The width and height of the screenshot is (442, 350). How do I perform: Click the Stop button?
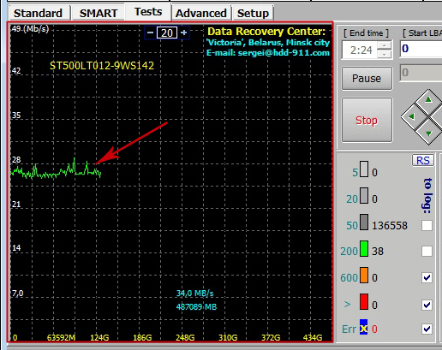tap(367, 120)
